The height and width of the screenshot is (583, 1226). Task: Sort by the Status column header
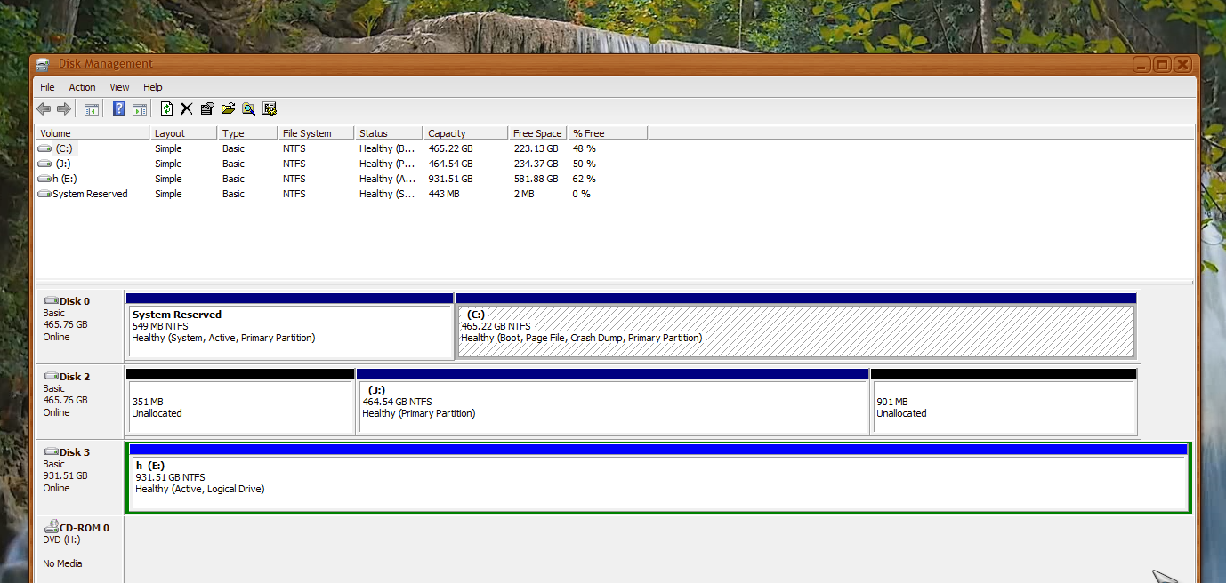pyautogui.click(x=388, y=133)
